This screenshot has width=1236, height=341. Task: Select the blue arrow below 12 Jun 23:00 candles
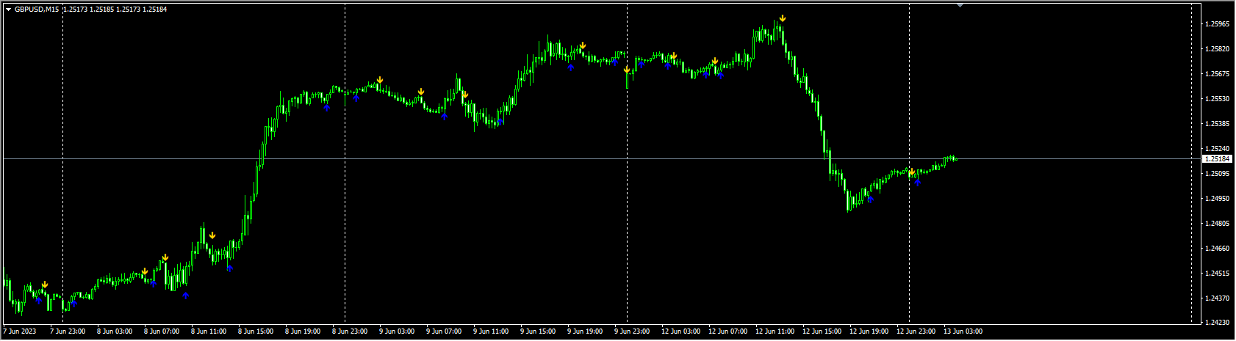[917, 182]
